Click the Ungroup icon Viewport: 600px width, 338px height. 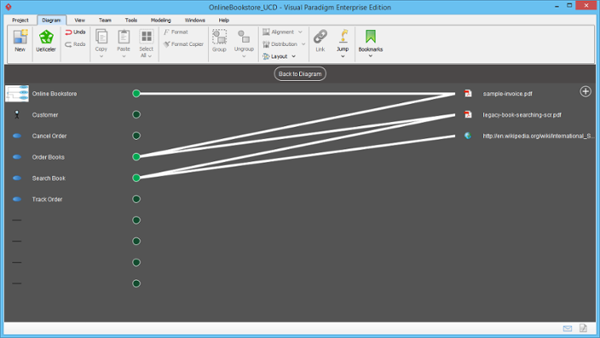pyautogui.click(x=244, y=38)
